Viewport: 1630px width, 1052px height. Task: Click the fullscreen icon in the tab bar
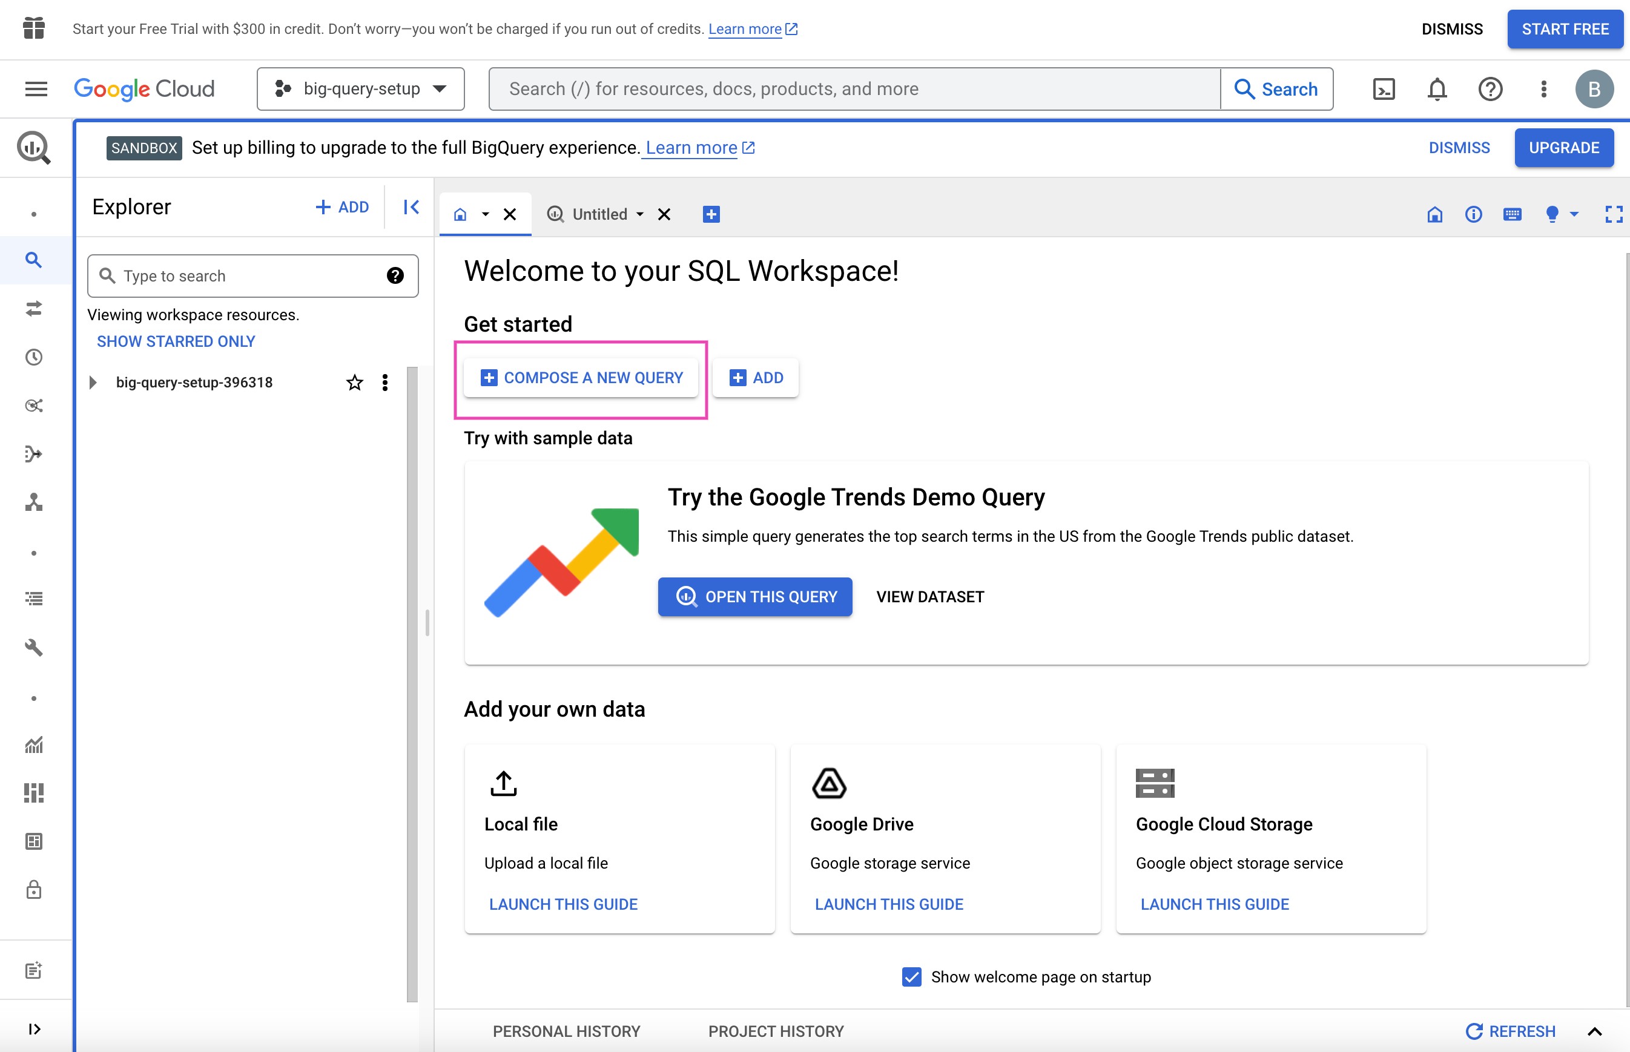click(1613, 214)
